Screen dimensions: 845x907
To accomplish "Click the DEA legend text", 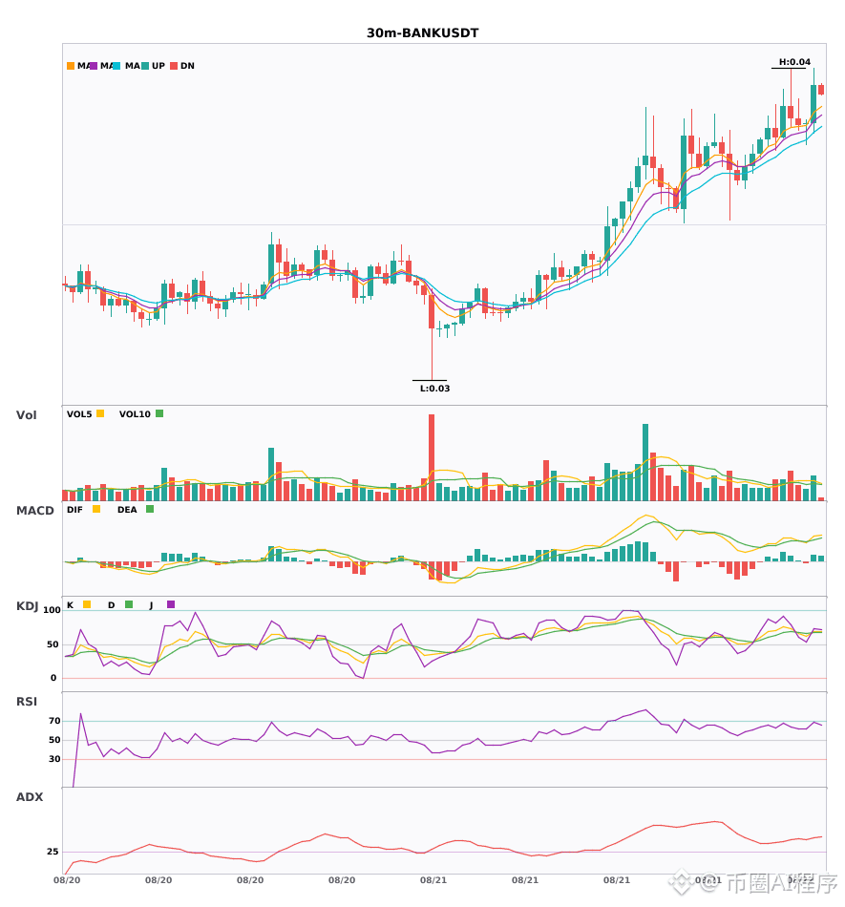I will click(127, 510).
